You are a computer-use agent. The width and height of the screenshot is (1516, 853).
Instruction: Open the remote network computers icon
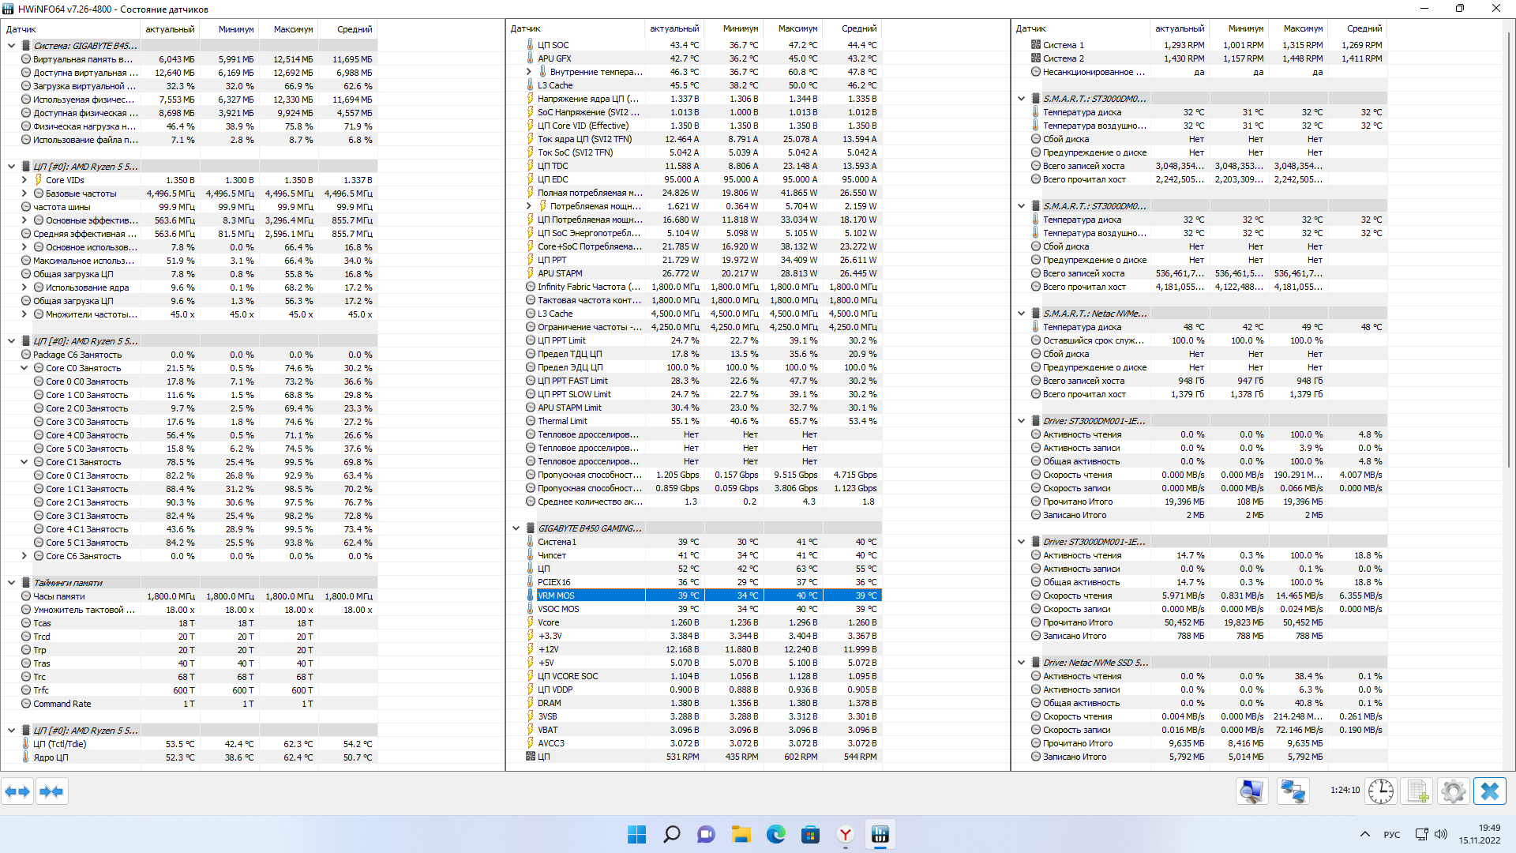[x=1293, y=791]
